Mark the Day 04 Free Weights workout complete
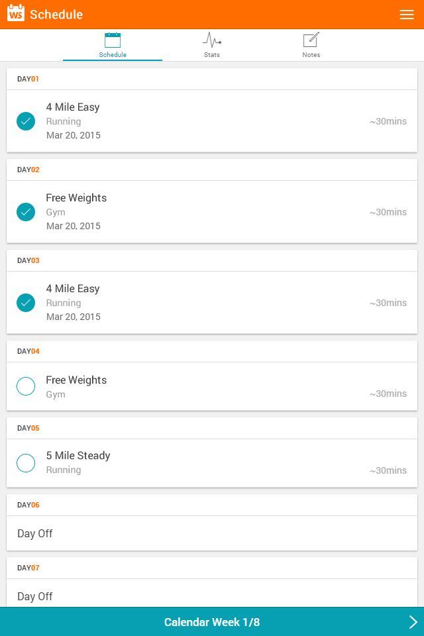 coord(26,386)
